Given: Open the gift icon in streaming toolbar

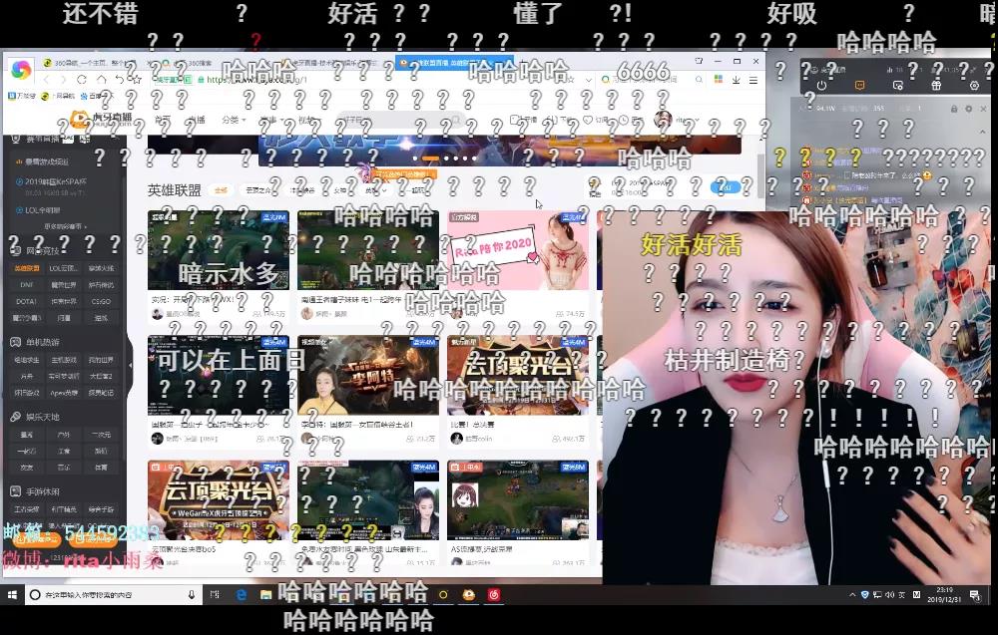Looking at the screenshot, I should pyautogui.click(x=936, y=85).
